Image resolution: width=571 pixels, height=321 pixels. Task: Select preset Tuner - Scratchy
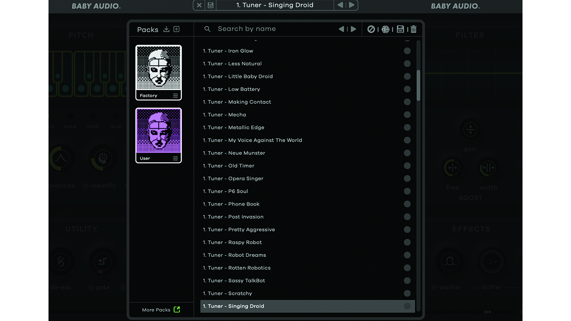(307, 293)
